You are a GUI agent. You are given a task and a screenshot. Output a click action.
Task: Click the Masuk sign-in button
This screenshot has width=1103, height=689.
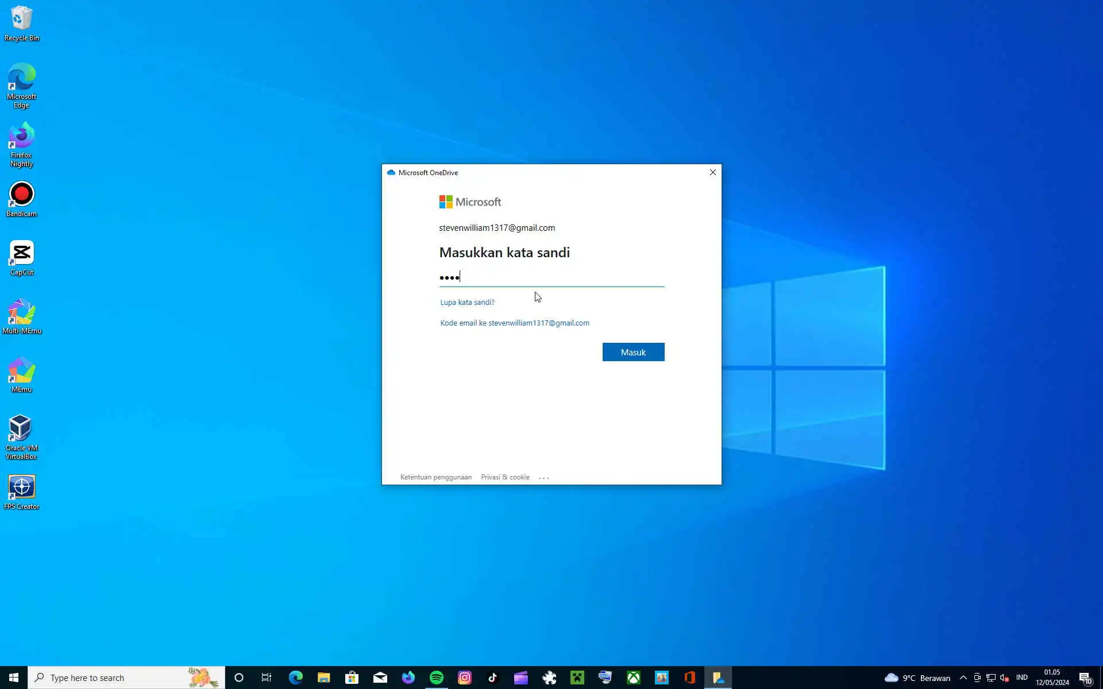coord(633,352)
